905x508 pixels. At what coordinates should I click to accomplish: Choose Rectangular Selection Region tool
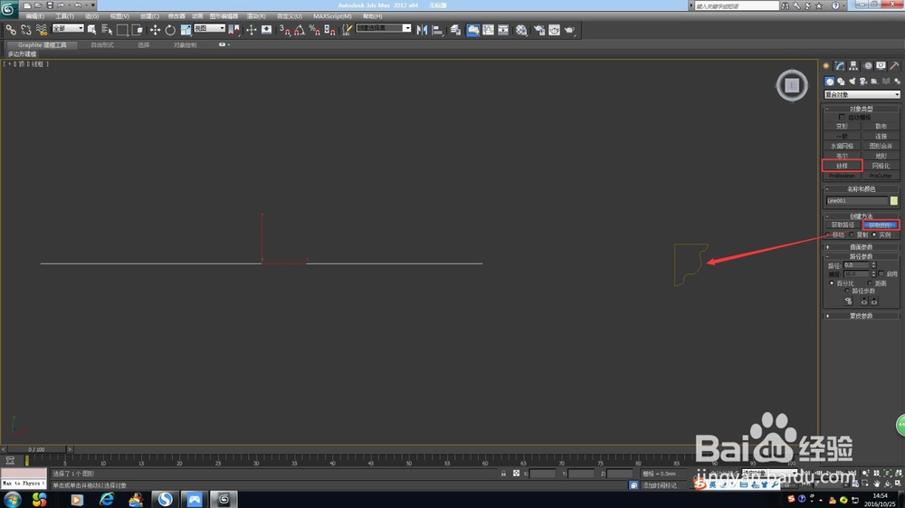pyautogui.click(x=122, y=30)
